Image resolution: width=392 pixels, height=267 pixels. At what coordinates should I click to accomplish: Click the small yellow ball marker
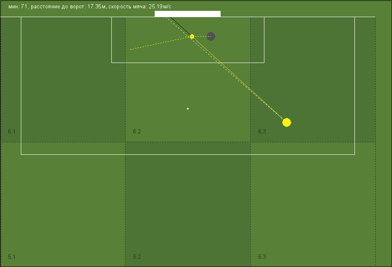pos(192,37)
